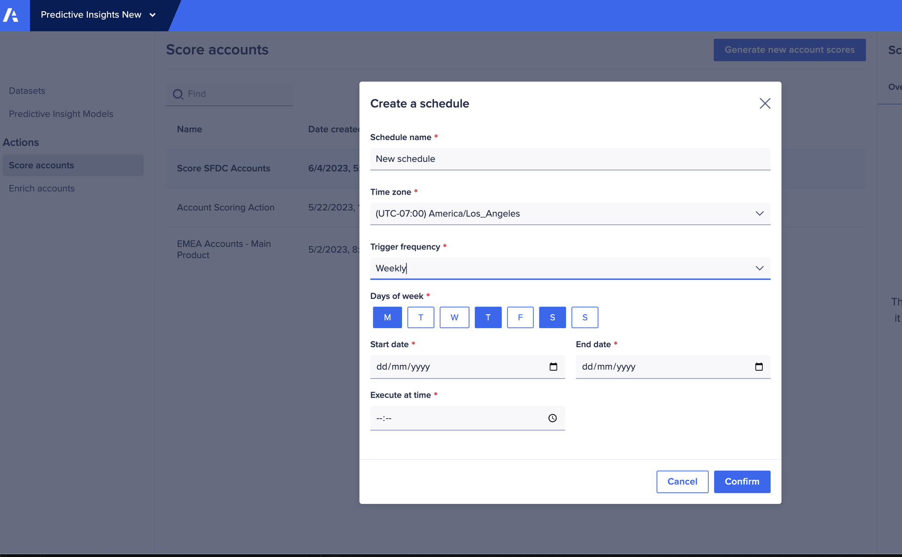Open the End date calendar picker icon

[759, 367]
